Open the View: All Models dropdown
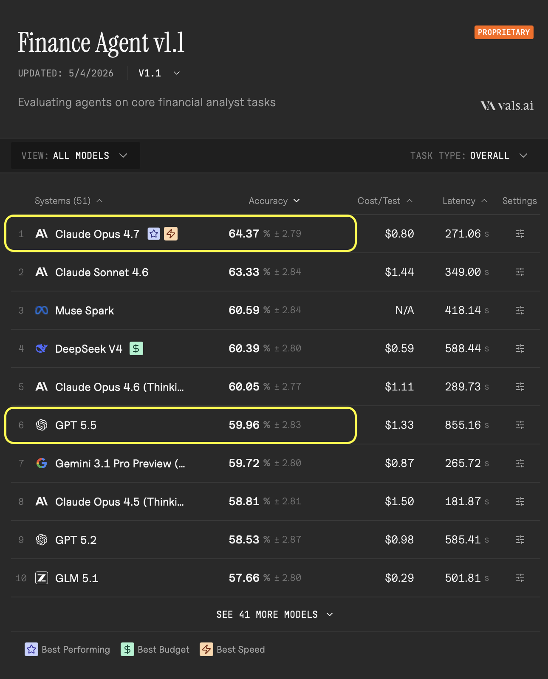The height and width of the screenshot is (679, 548). (x=75, y=156)
